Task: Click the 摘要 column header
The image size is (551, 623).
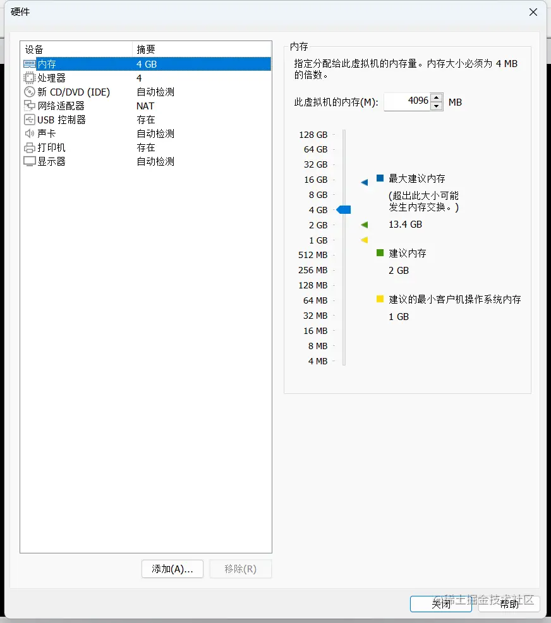Action: 202,49
